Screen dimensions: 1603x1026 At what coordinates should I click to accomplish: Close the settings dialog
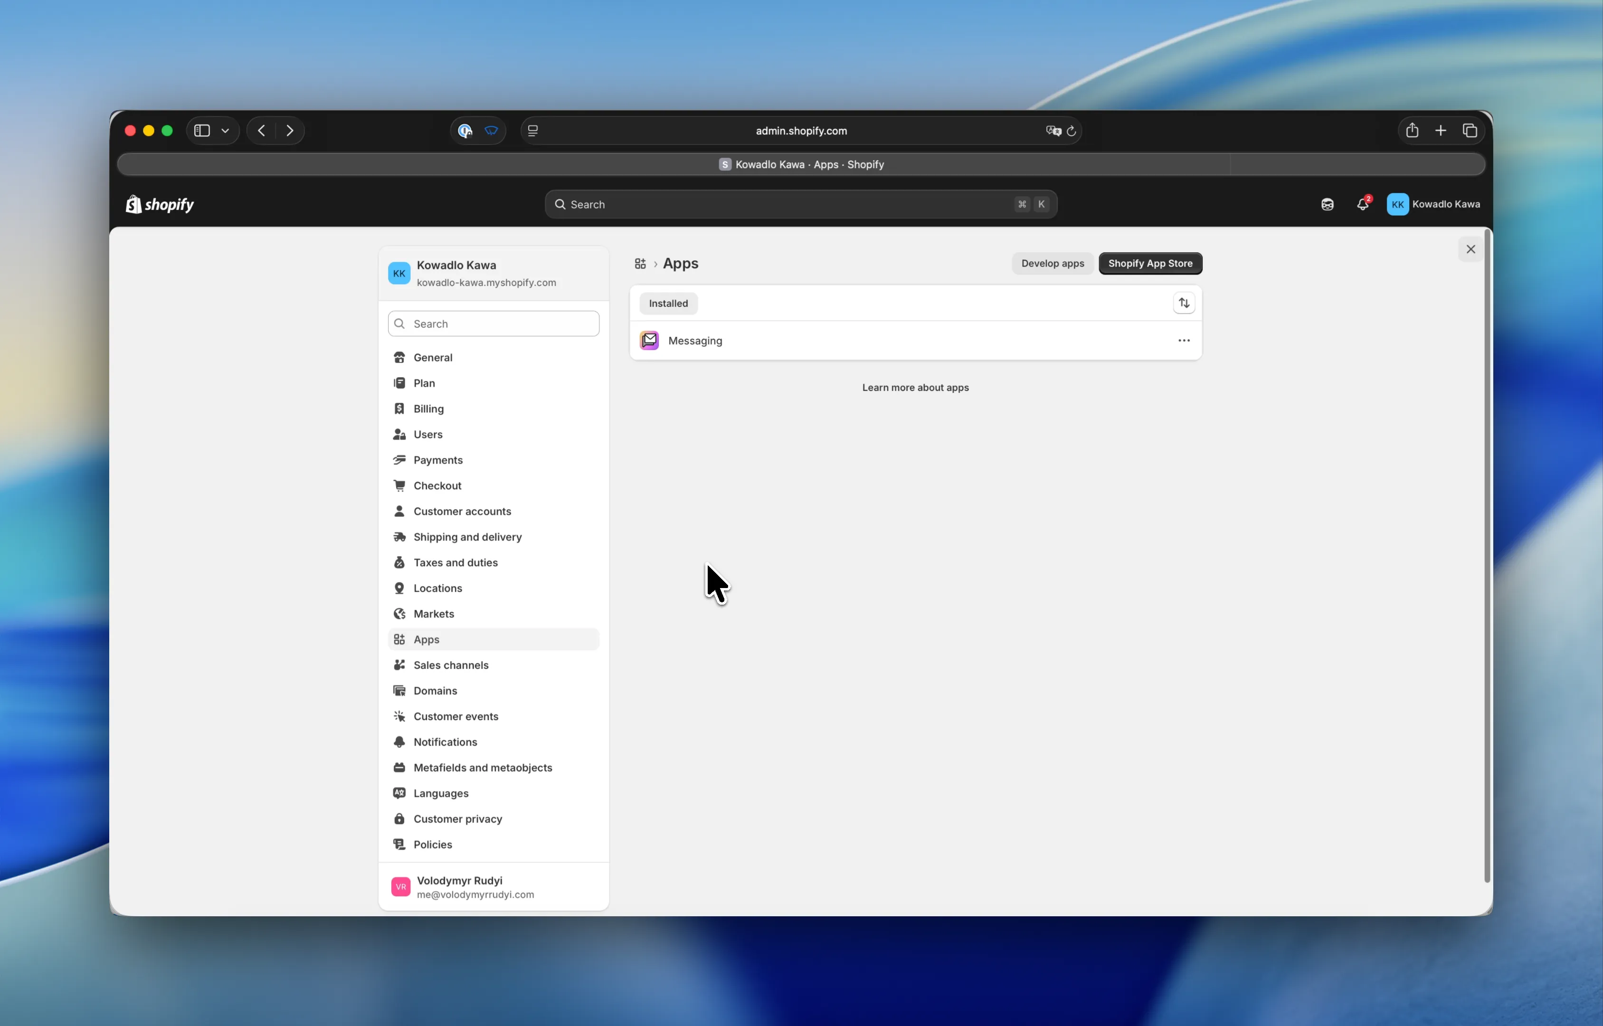(x=1471, y=249)
